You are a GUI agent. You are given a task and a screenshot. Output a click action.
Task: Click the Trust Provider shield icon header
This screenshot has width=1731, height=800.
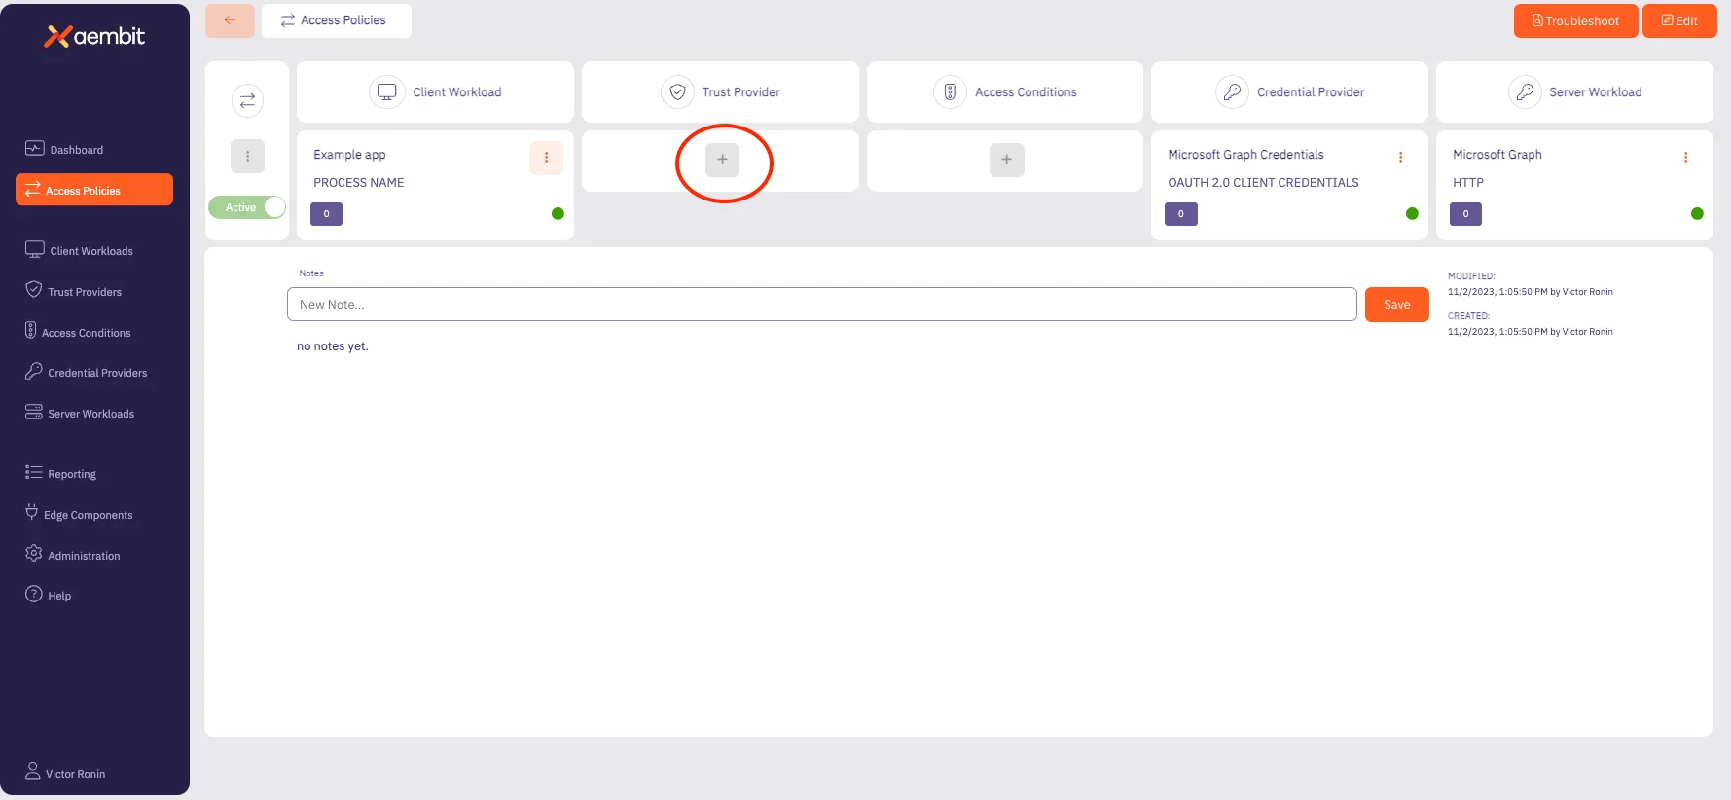[x=677, y=92]
